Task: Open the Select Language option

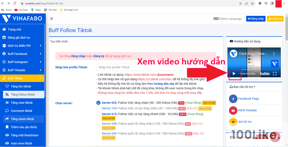Action: point(228,19)
